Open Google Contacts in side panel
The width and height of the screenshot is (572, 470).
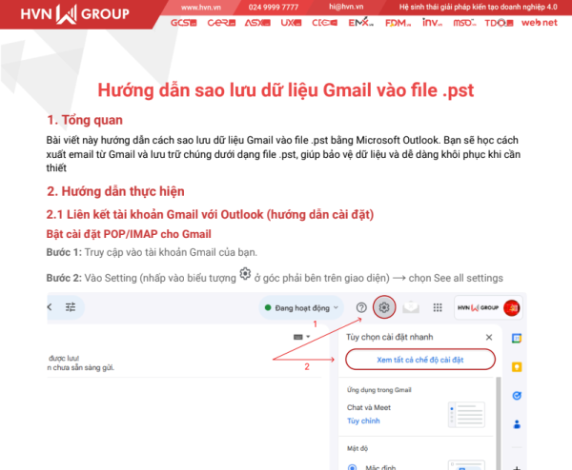pyautogui.click(x=517, y=424)
